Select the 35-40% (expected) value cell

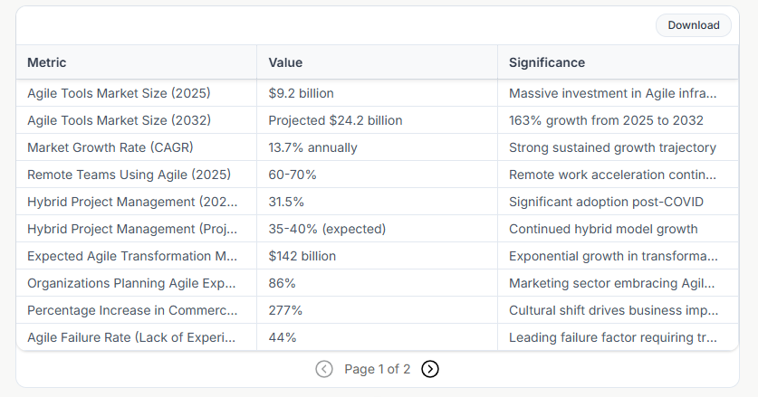[327, 229]
